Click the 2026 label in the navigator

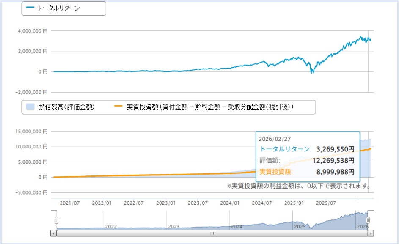coord(362,227)
